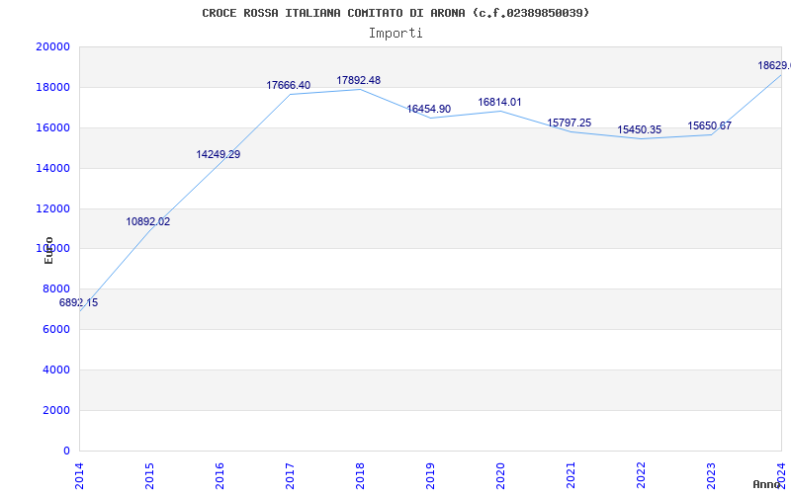Screen dimensions: 791x494
Task: Click the data label 15797.25
Action: click(570, 123)
